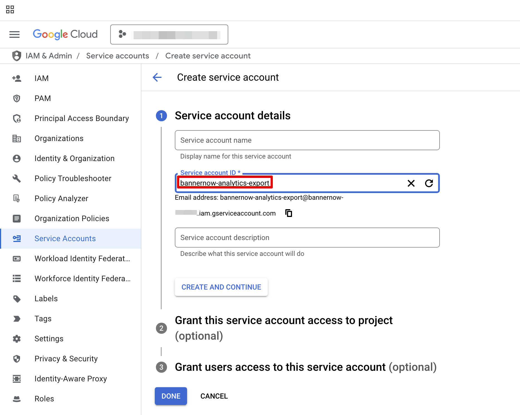Open the hamburger navigation menu

(x=14, y=34)
